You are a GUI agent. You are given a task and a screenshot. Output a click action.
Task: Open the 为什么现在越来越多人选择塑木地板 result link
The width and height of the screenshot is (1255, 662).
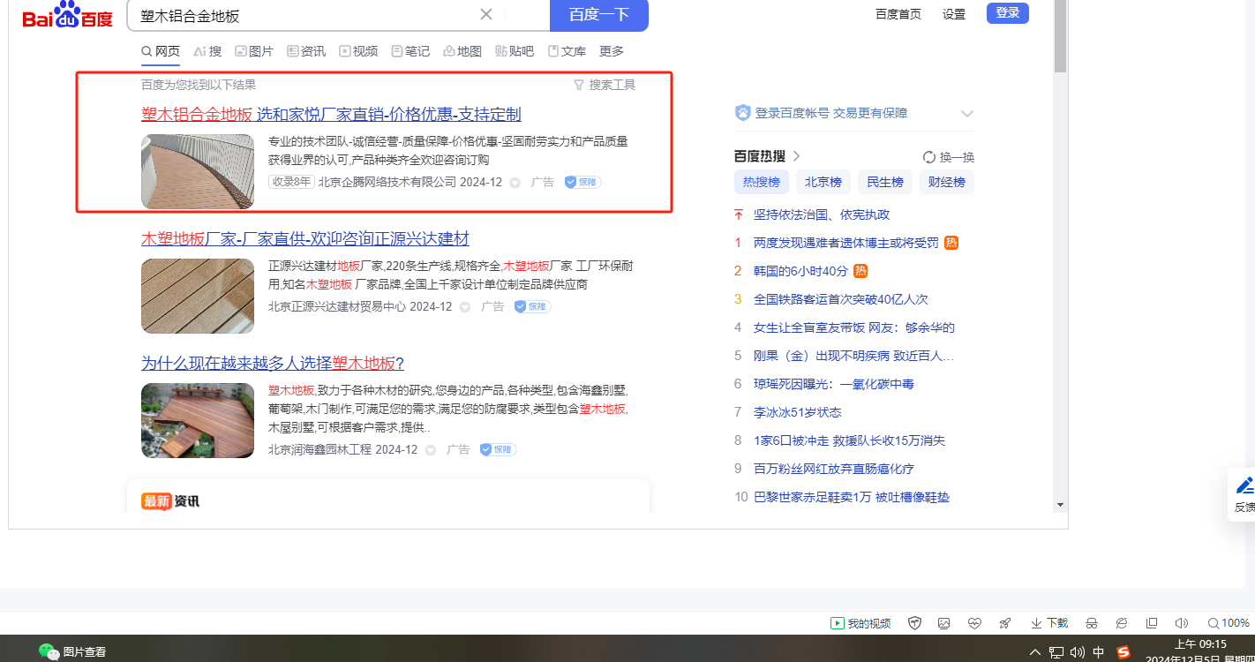[272, 364]
